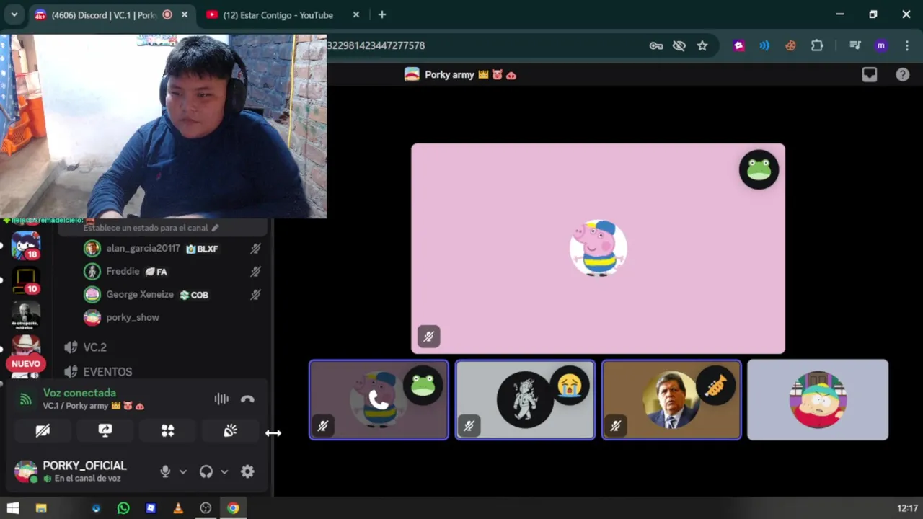Deafen with the headphones icon
The height and width of the screenshot is (519, 923).
(x=206, y=471)
